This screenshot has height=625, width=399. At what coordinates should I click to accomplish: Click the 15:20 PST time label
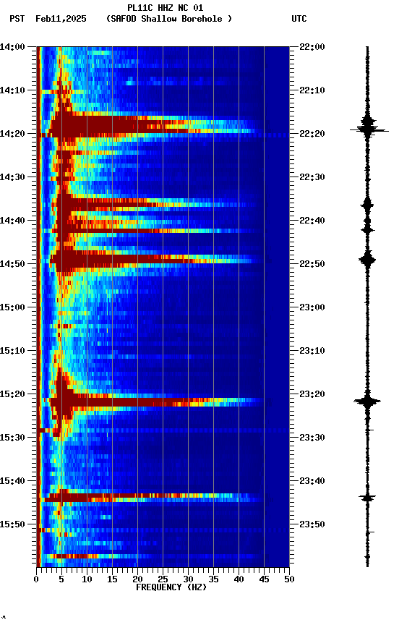coord(12,394)
